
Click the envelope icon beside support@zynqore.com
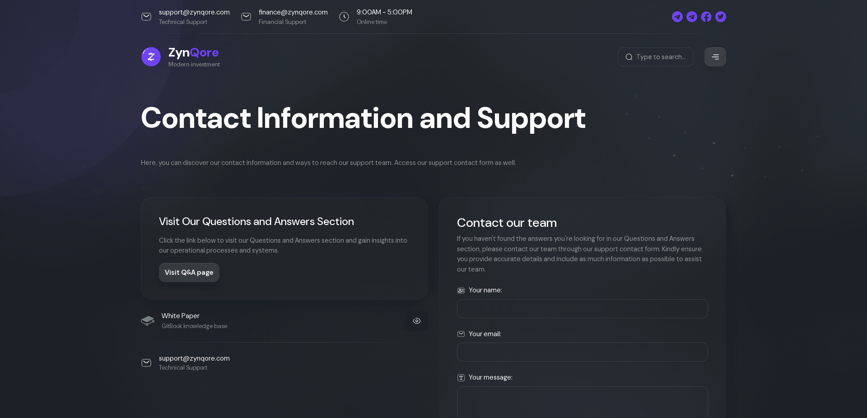[x=146, y=17]
